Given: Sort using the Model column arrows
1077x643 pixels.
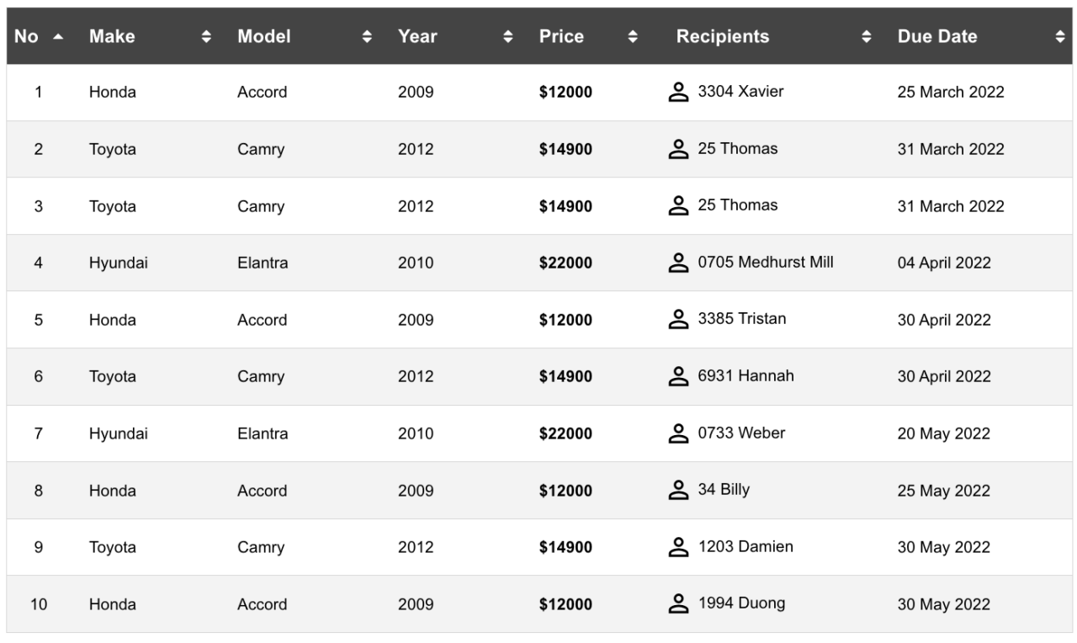Looking at the screenshot, I should coord(367,37).
